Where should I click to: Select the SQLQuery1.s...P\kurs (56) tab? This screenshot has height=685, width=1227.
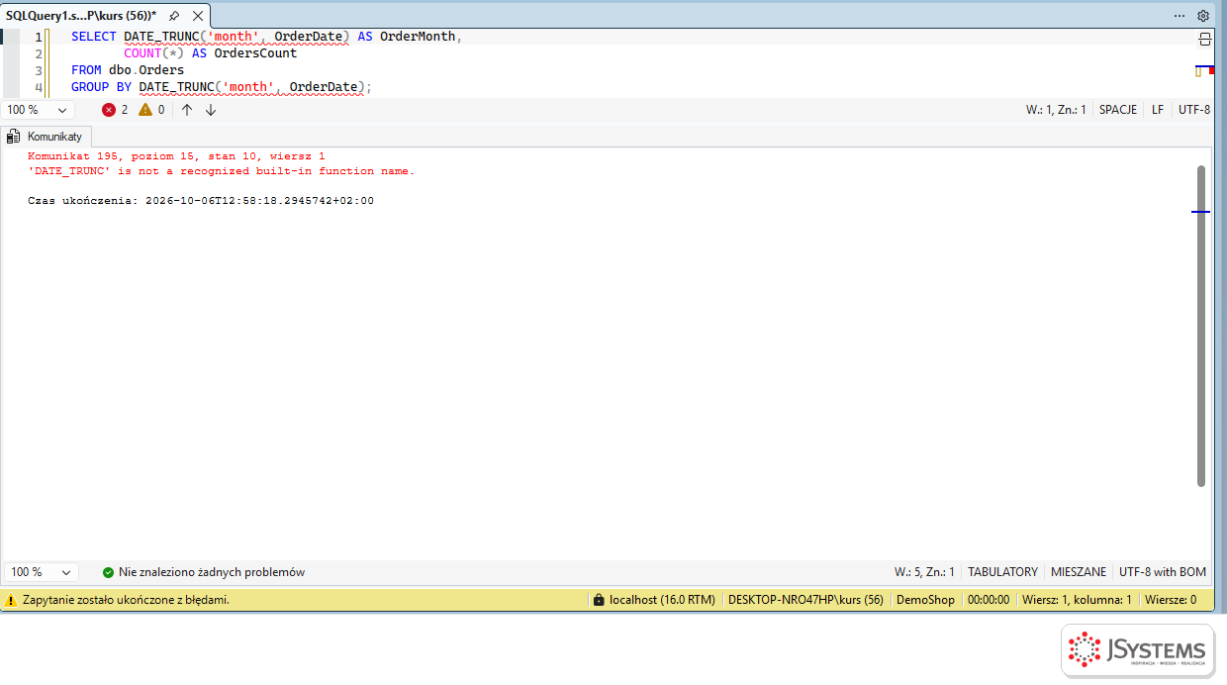coord(81,16)
